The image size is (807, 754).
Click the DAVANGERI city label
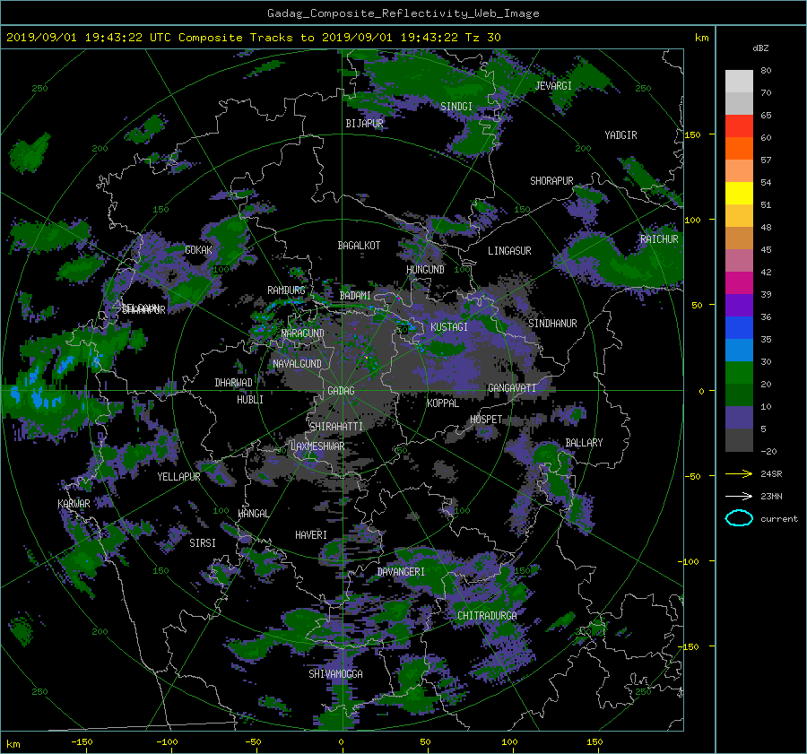coord(401,572)
